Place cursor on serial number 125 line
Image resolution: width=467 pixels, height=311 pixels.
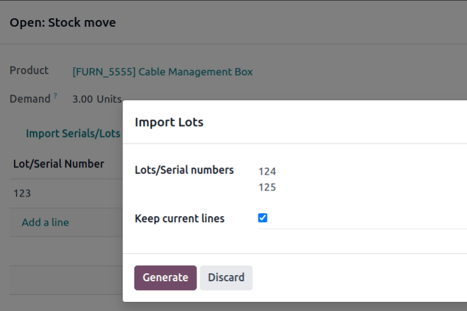point(268,187)
